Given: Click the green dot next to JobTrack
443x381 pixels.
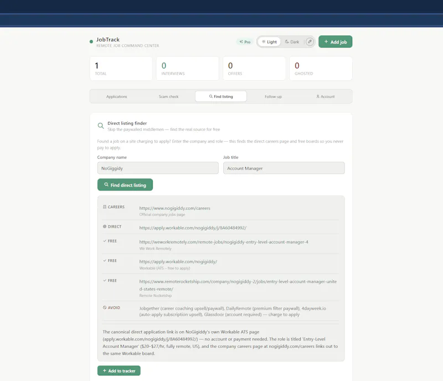Looking at the screenshot, I should click(x=91, y=42).
